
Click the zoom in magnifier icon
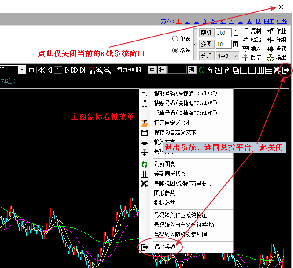click(x=100, y=70)
